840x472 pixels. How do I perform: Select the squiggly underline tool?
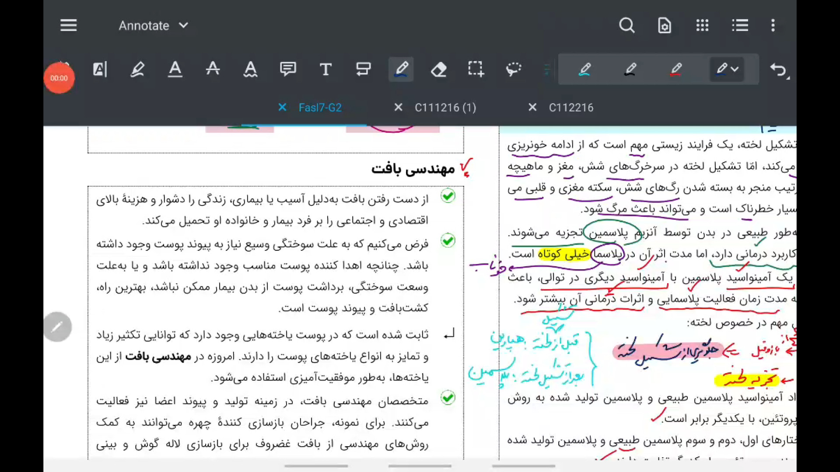[250, 69]
